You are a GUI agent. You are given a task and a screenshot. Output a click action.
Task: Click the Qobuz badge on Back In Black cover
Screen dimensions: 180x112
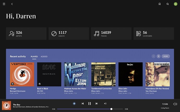coord(40,84)
